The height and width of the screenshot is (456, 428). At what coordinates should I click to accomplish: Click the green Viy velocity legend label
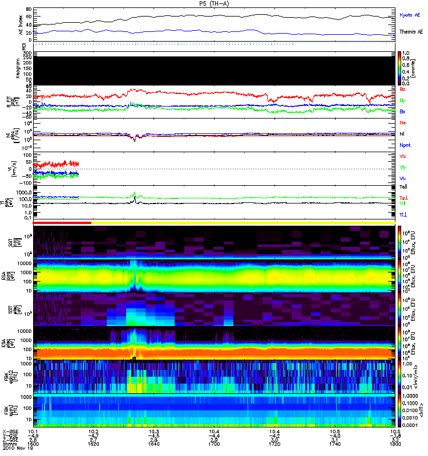point(403,168)
